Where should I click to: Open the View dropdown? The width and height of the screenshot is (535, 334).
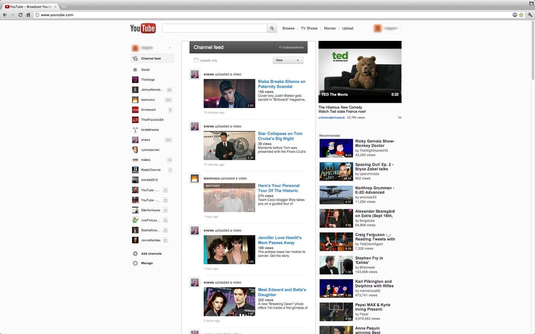pyautogui.click(x=288, y=60)
